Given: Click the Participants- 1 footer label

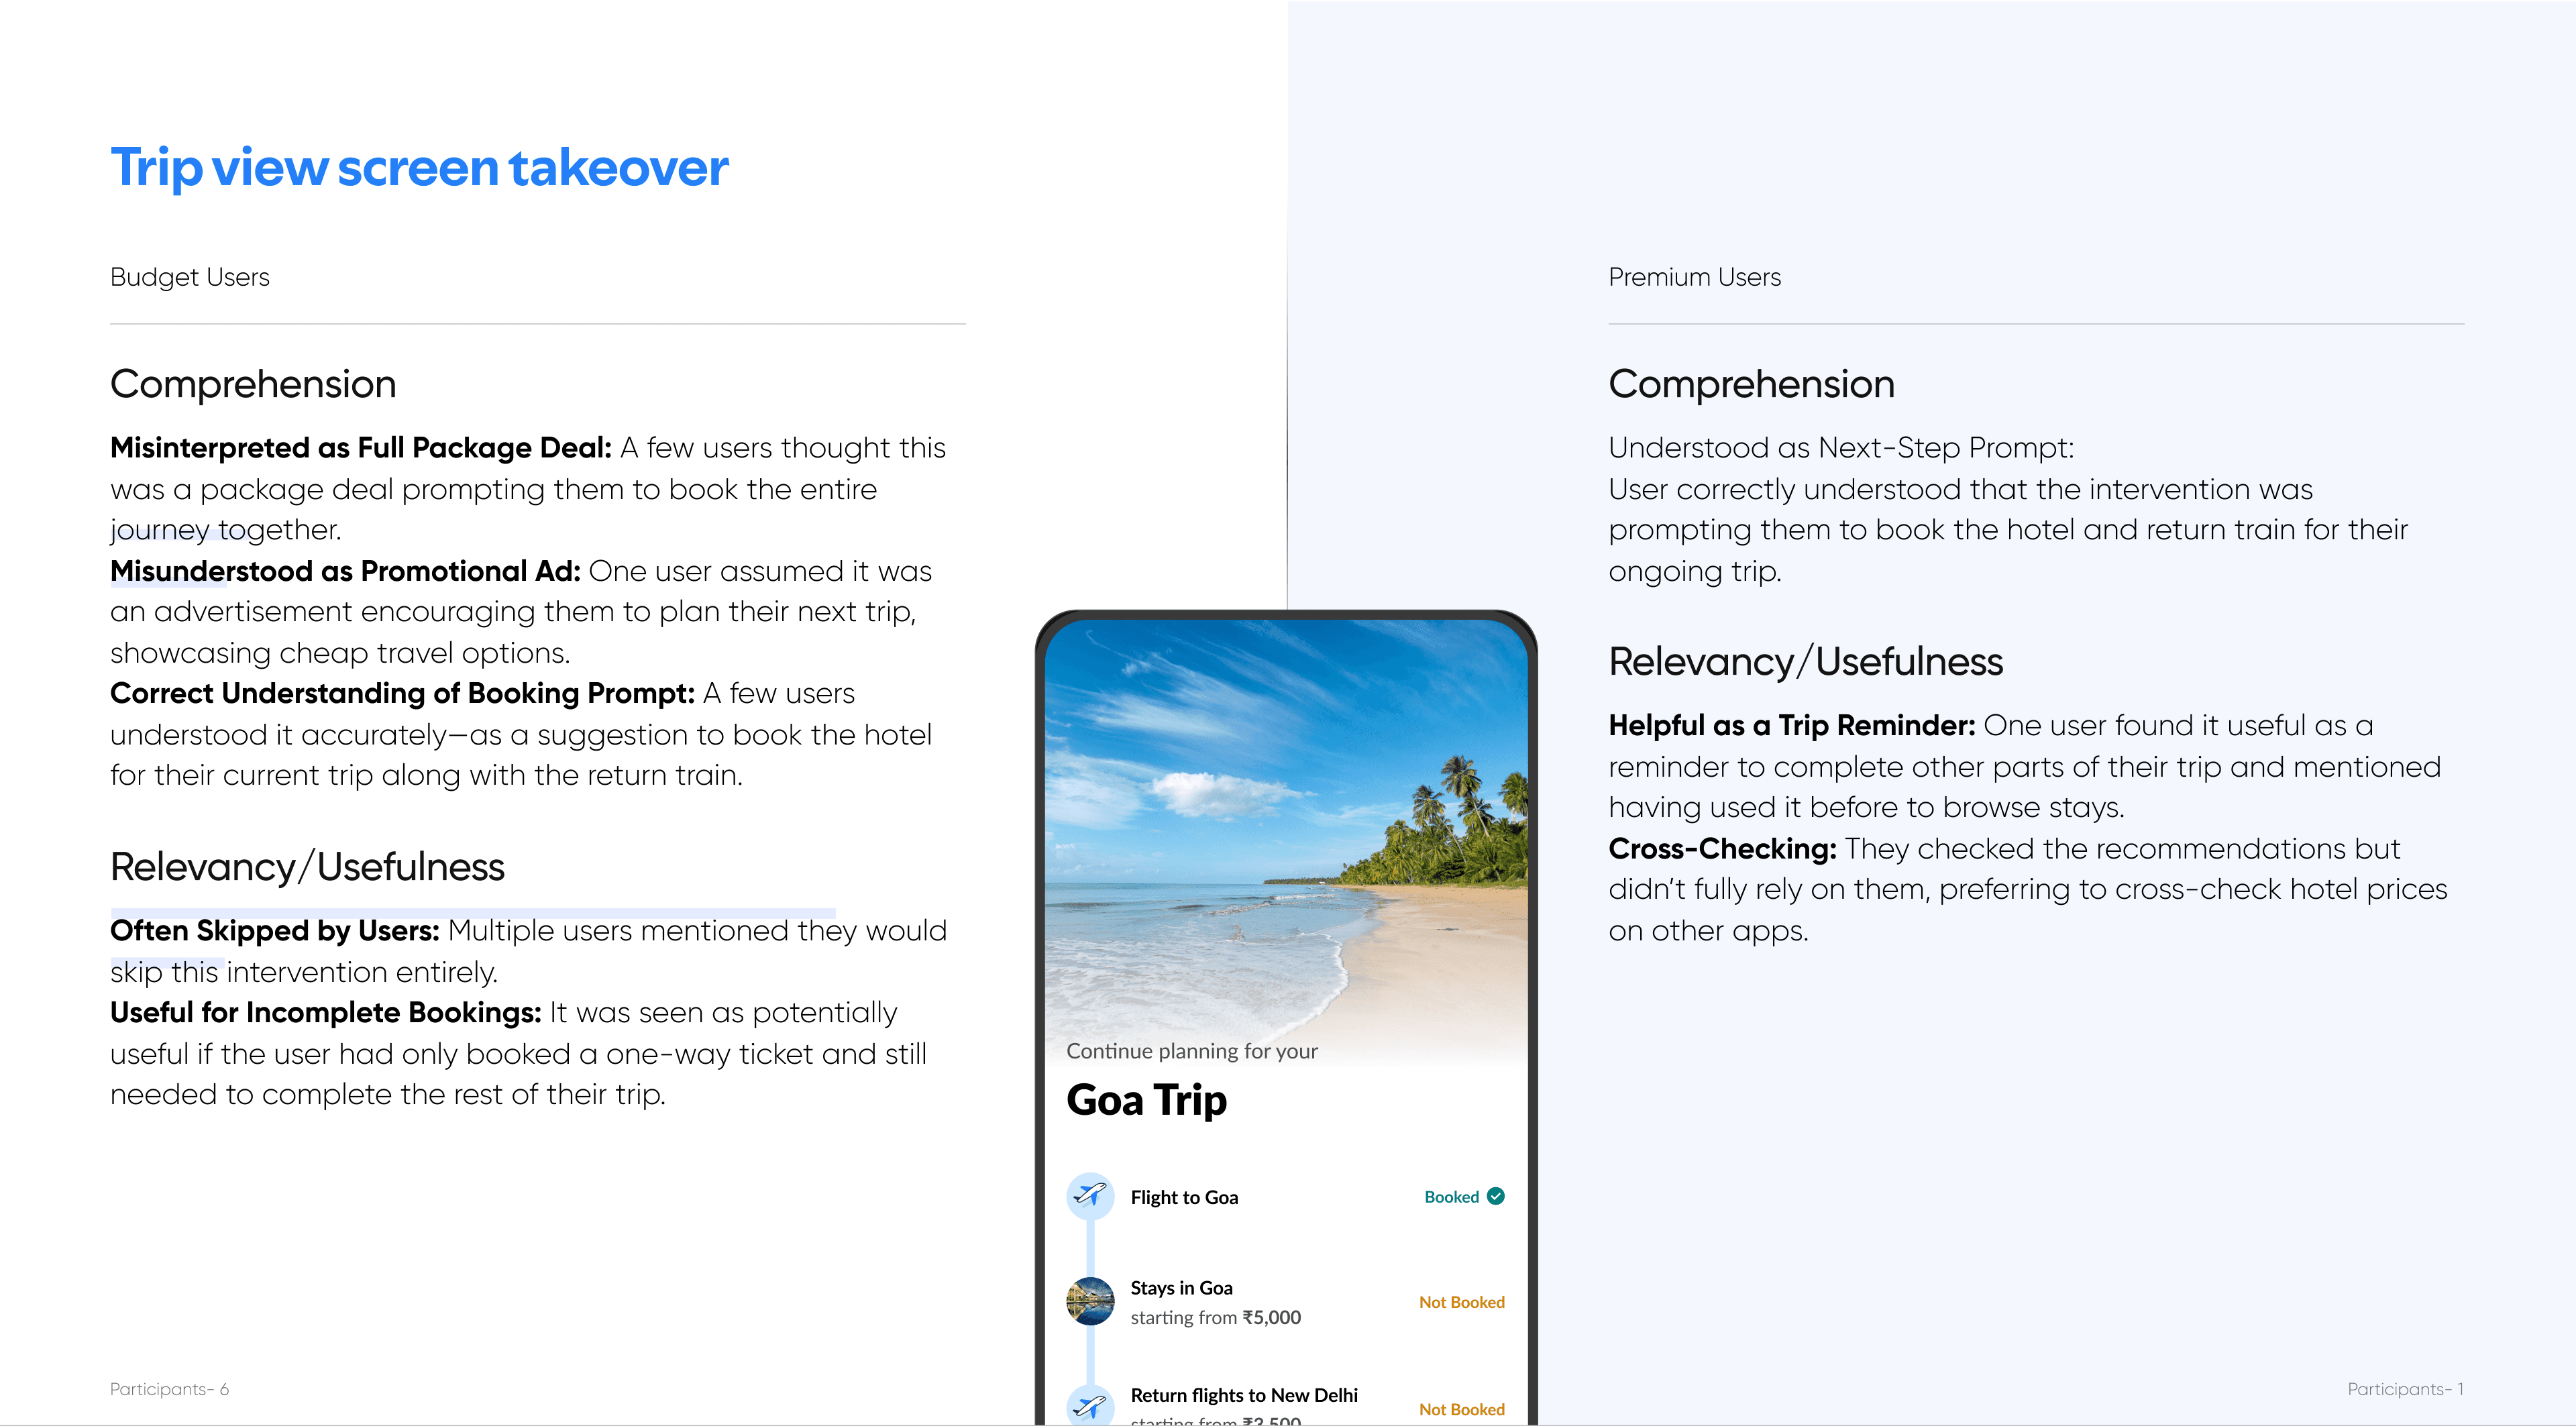Looking at the screenshot, I should (x=2405, y=1389).
